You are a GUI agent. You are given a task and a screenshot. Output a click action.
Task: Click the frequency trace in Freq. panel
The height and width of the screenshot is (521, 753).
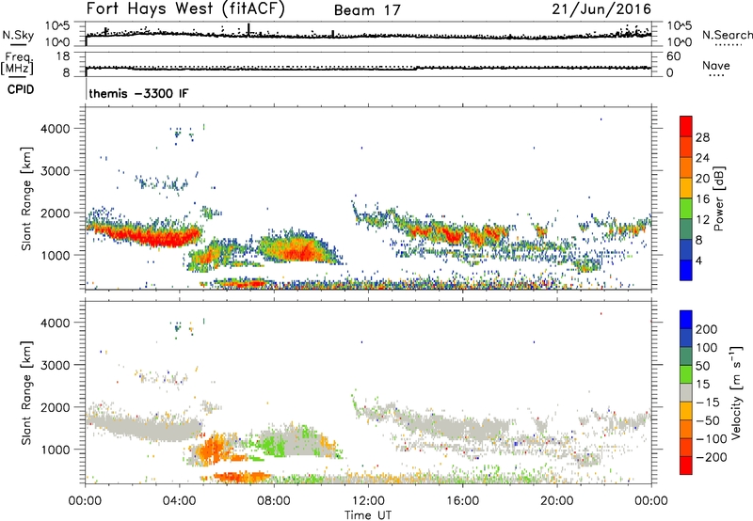368,68
